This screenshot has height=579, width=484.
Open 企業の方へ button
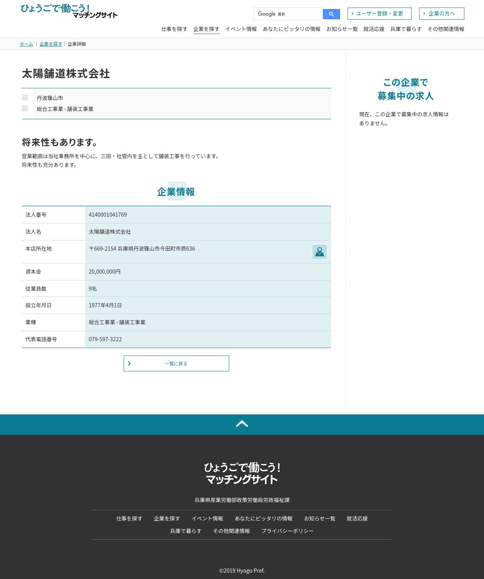pyautogui.click(x=441, y=14)
